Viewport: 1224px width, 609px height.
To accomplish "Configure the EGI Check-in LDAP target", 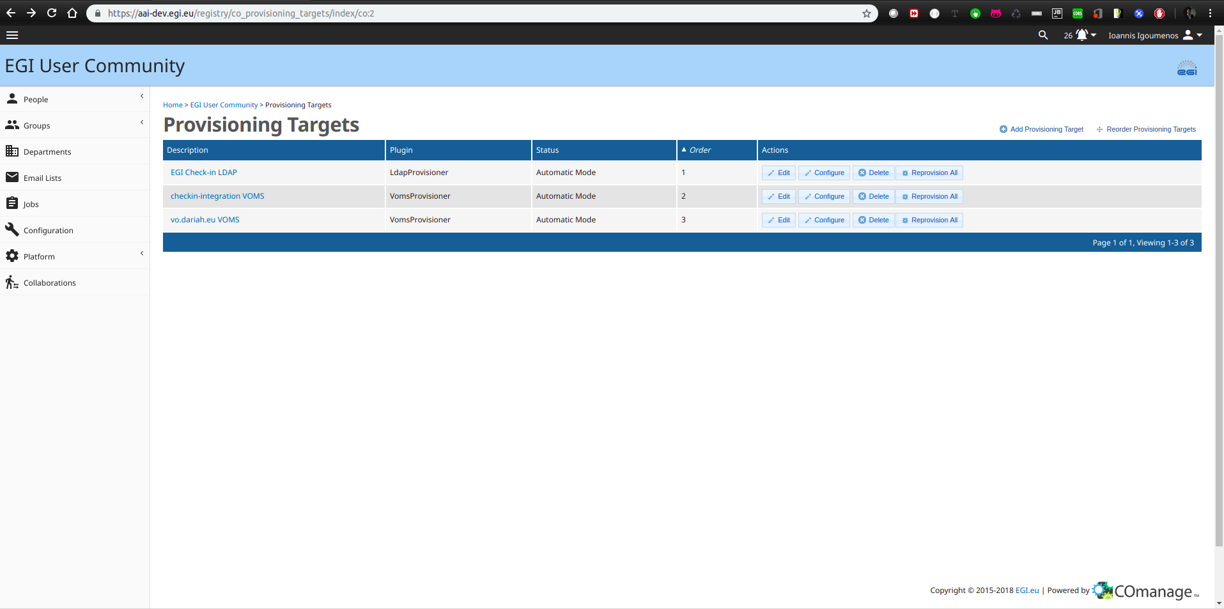I will point(824,173).
